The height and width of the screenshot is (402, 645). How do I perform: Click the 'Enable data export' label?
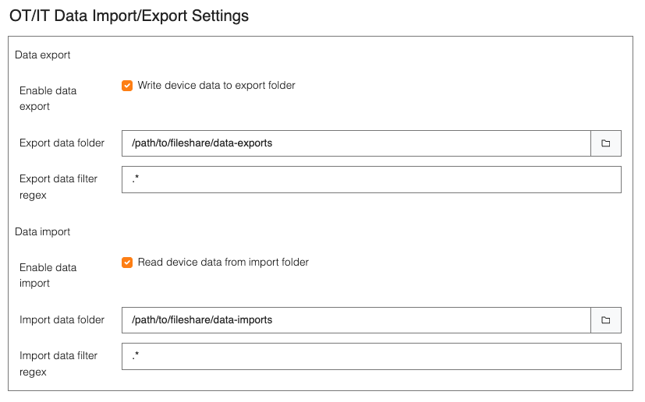point(48,98)
